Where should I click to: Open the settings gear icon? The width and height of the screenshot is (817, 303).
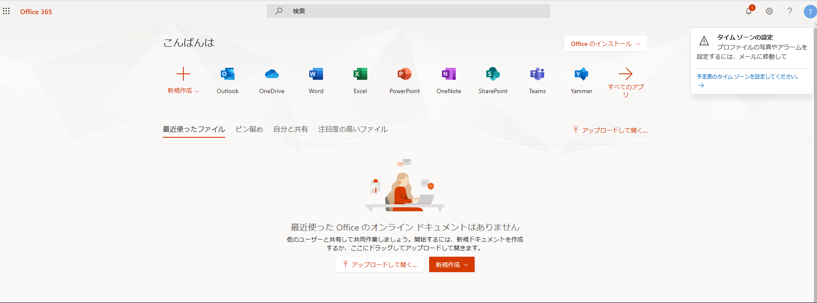click(769, 11)
